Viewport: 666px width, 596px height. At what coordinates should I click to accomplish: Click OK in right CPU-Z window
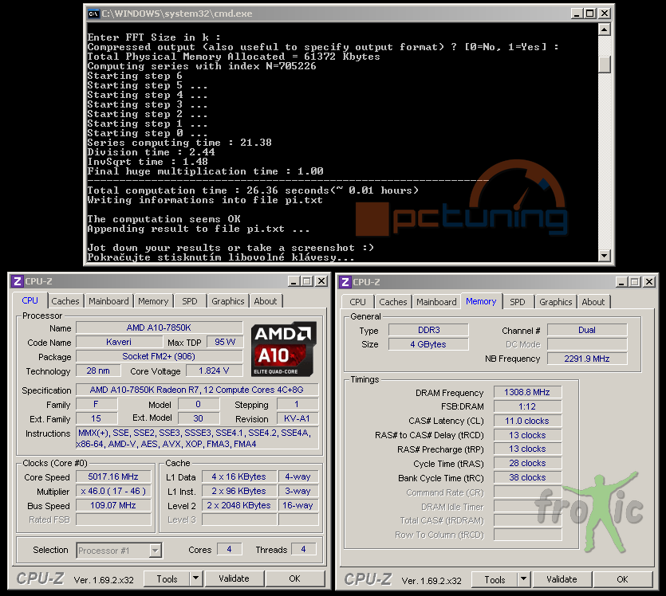623,580
